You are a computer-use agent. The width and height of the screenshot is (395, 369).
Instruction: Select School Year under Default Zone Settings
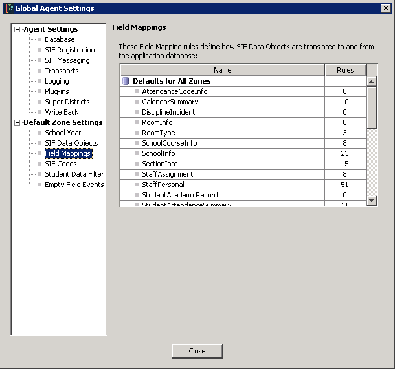coord(63,133)
